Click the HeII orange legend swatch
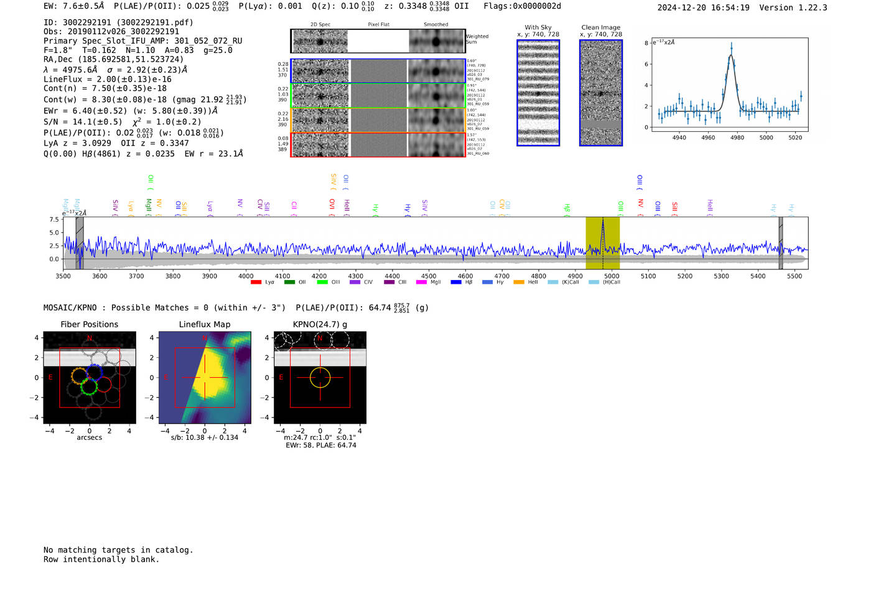Viewport: 871px width, 593px height. 519,282
